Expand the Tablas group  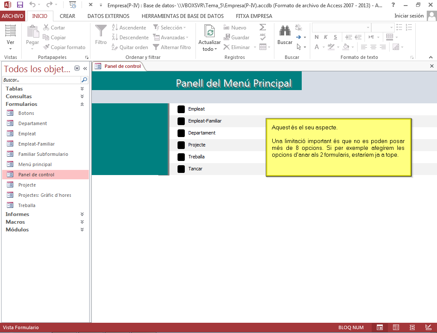tap(82, 89)
